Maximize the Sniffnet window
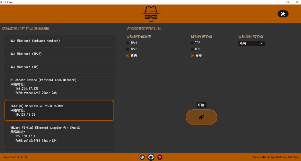This screenshot has width=301, height=161. point(287,2)
